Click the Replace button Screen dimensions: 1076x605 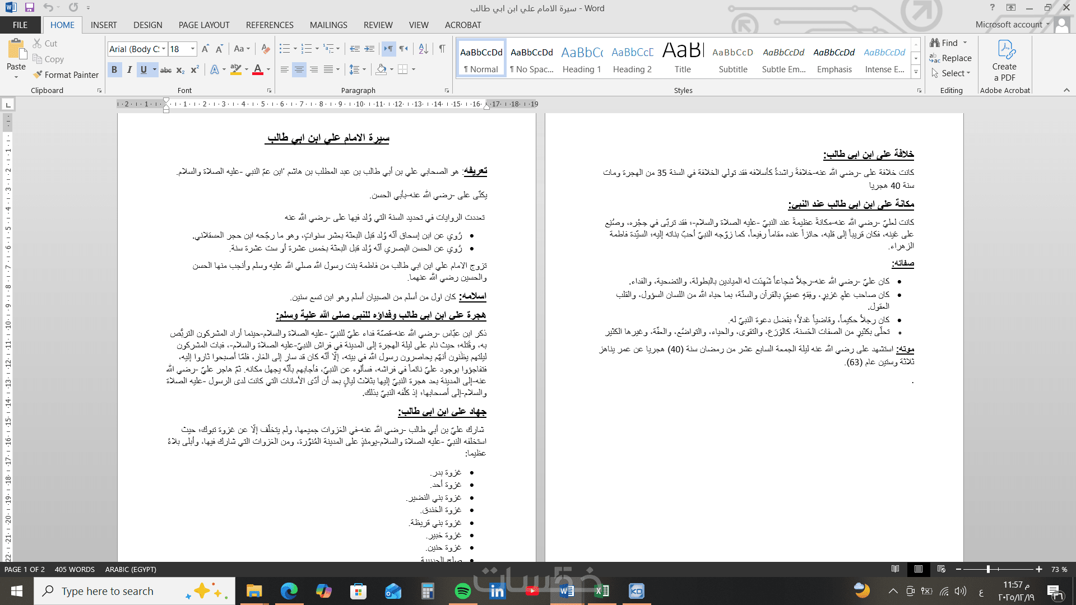point(950,58)
